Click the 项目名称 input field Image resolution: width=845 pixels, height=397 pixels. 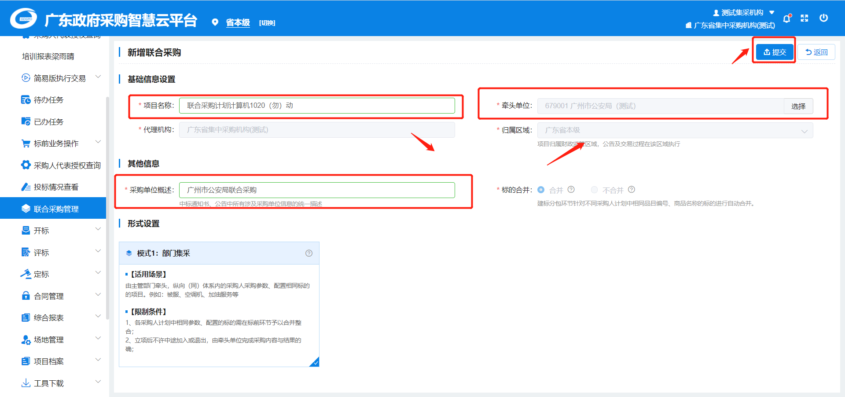317,106
